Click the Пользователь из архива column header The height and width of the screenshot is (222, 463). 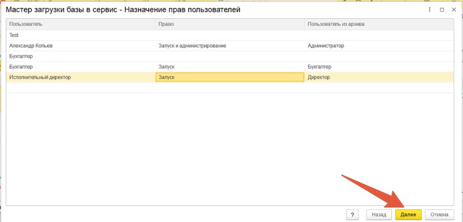379,24
